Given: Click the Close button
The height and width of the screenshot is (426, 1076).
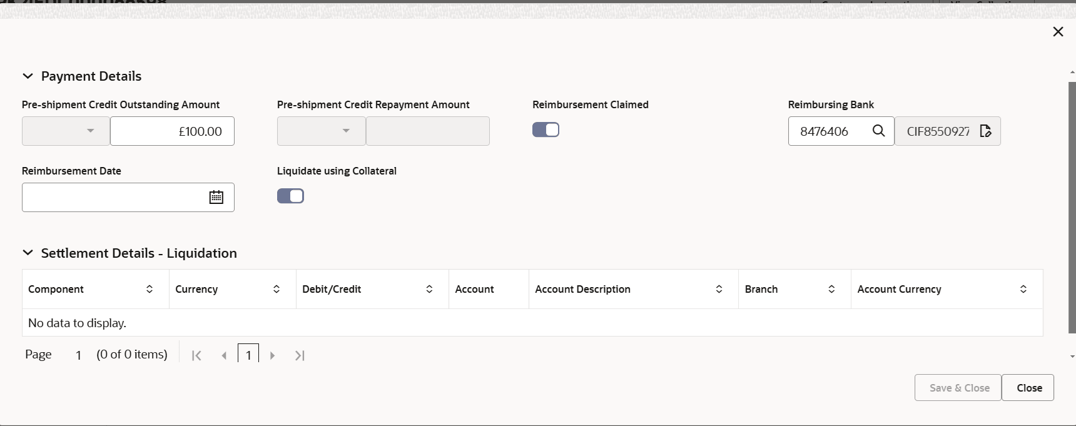Looking at the screenshot, I should (x=1028, y=388).
